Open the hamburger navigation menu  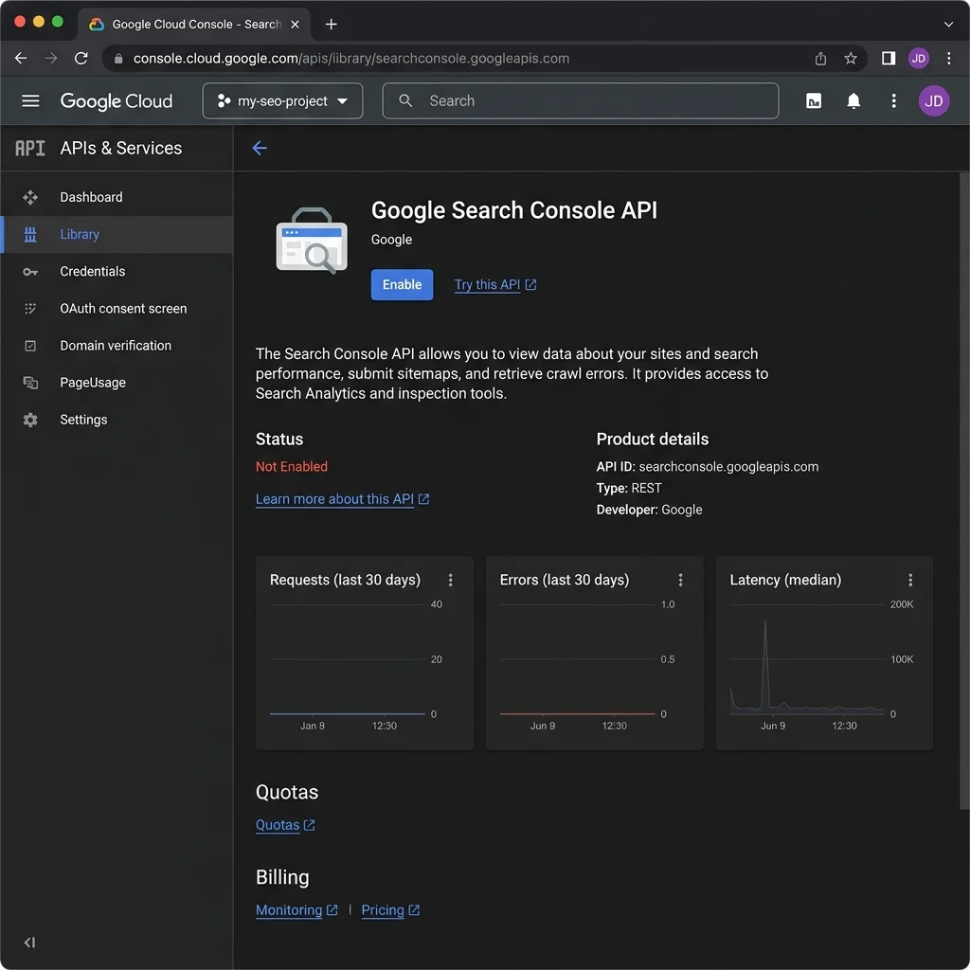coord(30,100)
